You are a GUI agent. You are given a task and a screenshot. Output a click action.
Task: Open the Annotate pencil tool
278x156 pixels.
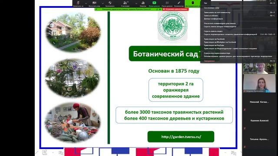coord(179,3)
